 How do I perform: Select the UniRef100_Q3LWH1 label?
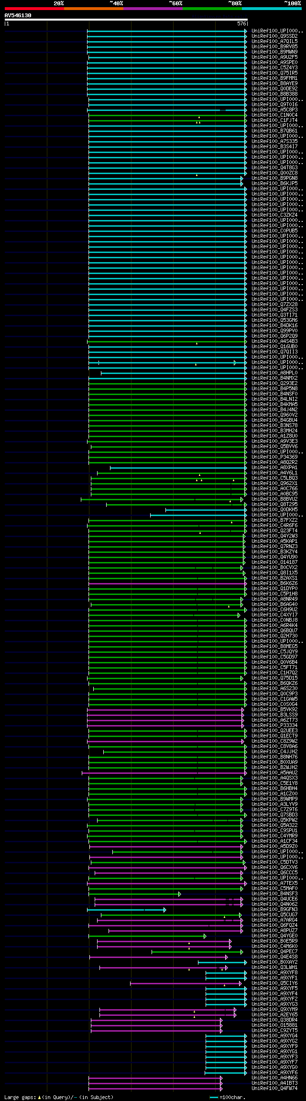(x=274, y=967)
